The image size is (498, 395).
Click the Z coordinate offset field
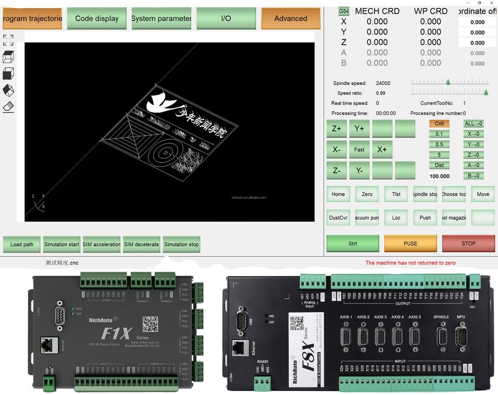[477, 43]
